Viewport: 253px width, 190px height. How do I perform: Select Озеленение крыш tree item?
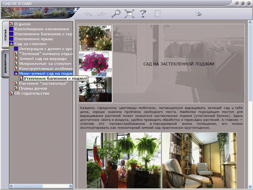[x=33, y=39]
